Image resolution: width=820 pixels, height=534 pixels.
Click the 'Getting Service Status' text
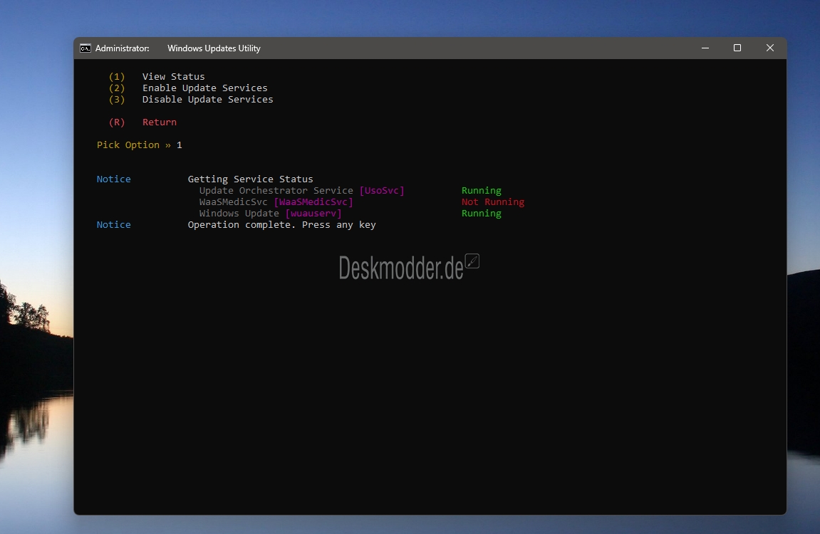point(251,179)
